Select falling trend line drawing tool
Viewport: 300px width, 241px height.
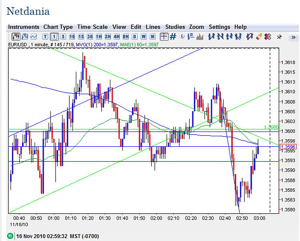[220, 36]
